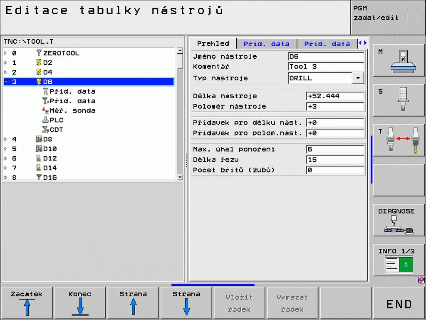Click the tool icon beside D14
426x320 pixels.
[x=39, y=168]
